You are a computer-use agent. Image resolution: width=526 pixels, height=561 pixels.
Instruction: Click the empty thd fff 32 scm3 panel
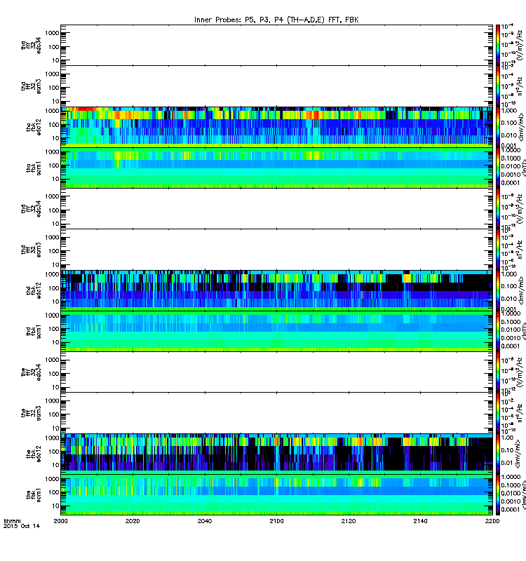coord(276,250)
